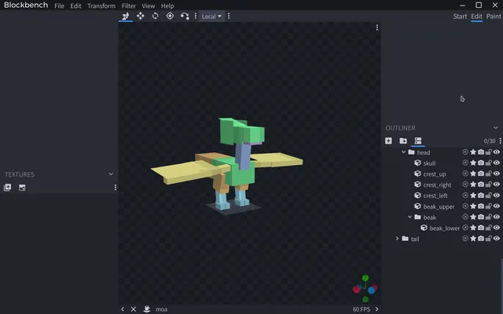Click Add Cube icon in Outliner
The height and width of the screenshot is (314, 503).
coord(388,141)
